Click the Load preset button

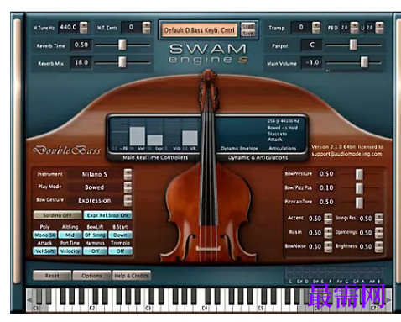[248, 26]
